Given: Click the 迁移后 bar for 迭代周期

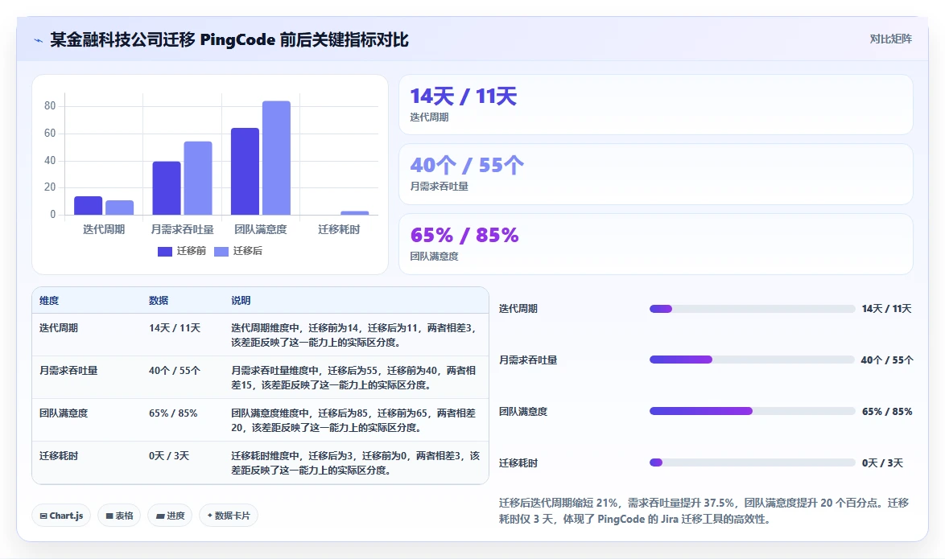Looking at the screenshot, I should (119, 208).
